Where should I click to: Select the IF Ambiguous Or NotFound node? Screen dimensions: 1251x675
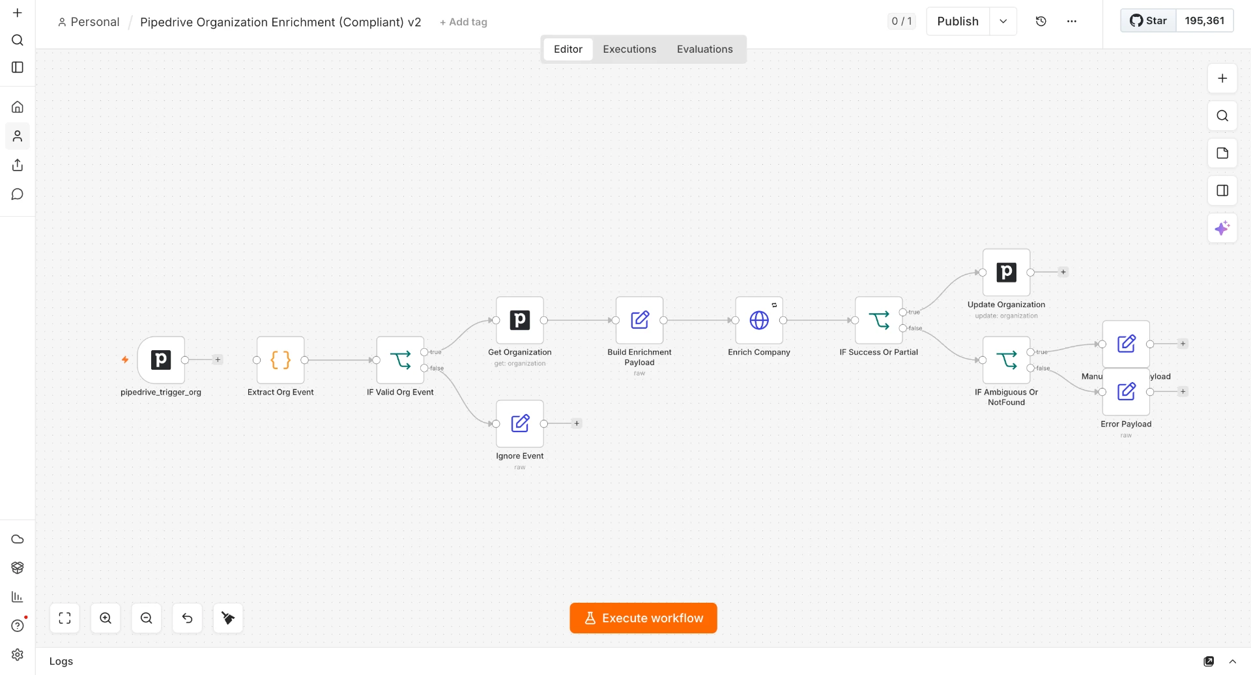(x=1007, y=360)
